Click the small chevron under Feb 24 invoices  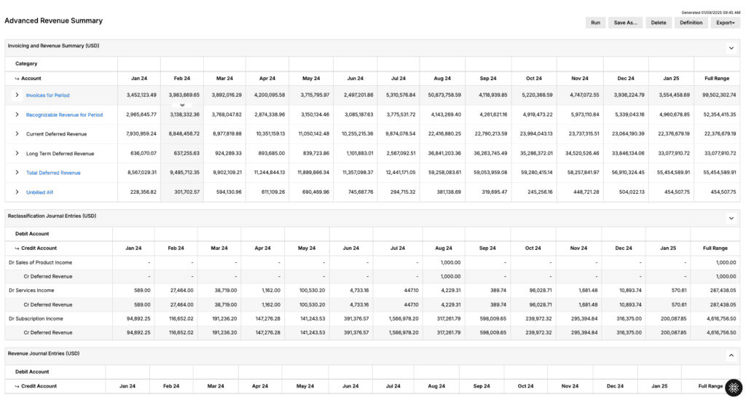[181, 105]
